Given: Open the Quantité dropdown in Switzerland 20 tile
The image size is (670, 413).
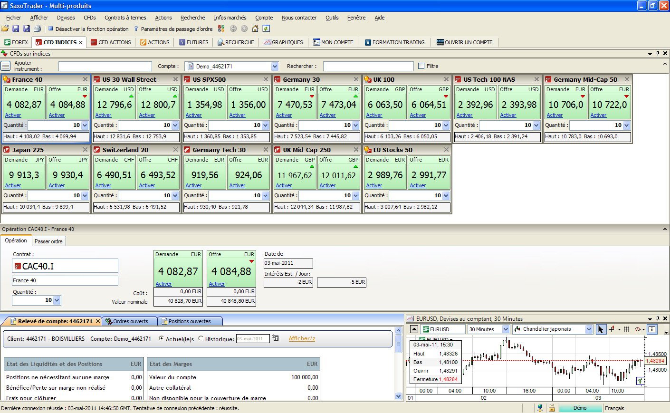Looking at the screenshot, I should [175, 196].
